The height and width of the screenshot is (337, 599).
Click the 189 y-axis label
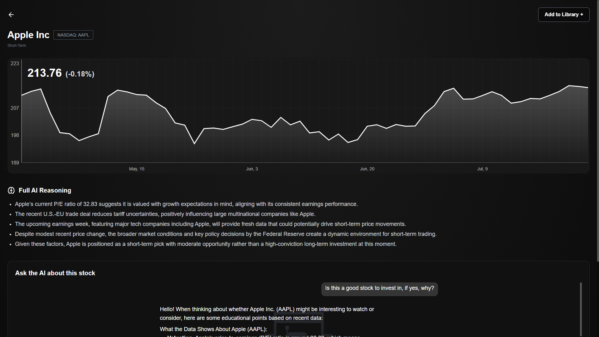point(15,163)
